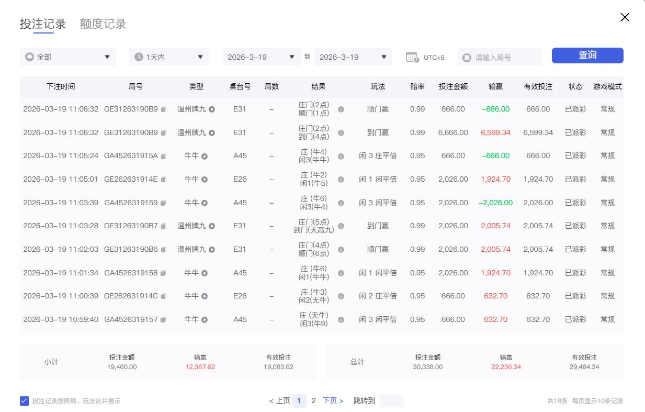Go to 下页 next page
Screen dimensions: 645x412
tap(333, 400)
